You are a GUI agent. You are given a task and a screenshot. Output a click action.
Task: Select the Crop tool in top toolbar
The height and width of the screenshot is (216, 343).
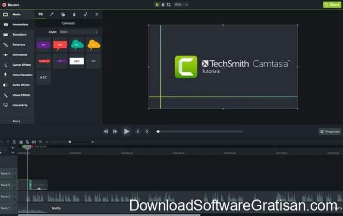[168, 4]
